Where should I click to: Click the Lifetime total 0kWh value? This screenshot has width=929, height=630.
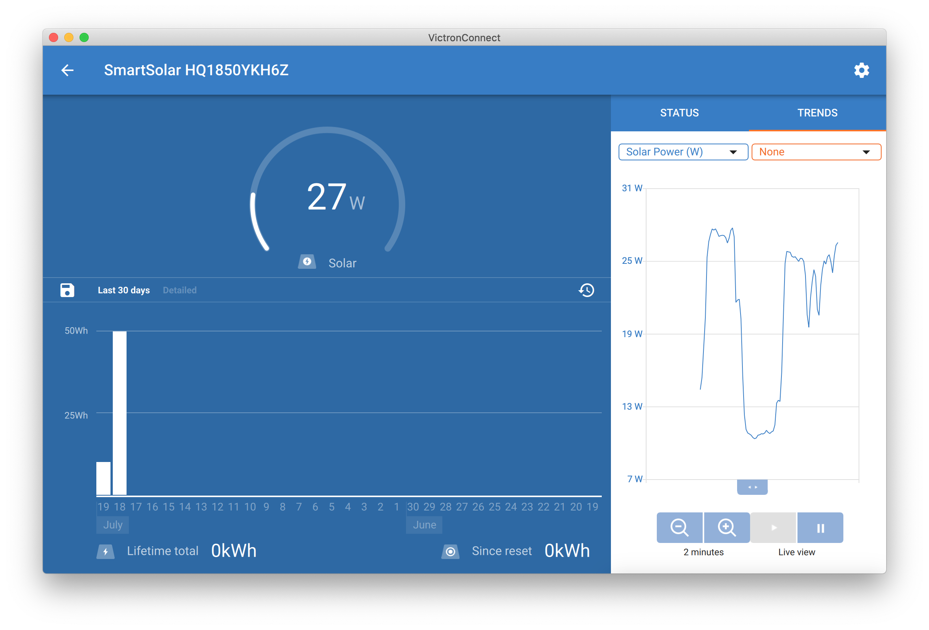pyautogui.click(x=234, y=551)
